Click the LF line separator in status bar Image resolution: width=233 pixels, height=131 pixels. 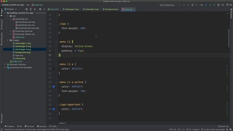point(183,130)
